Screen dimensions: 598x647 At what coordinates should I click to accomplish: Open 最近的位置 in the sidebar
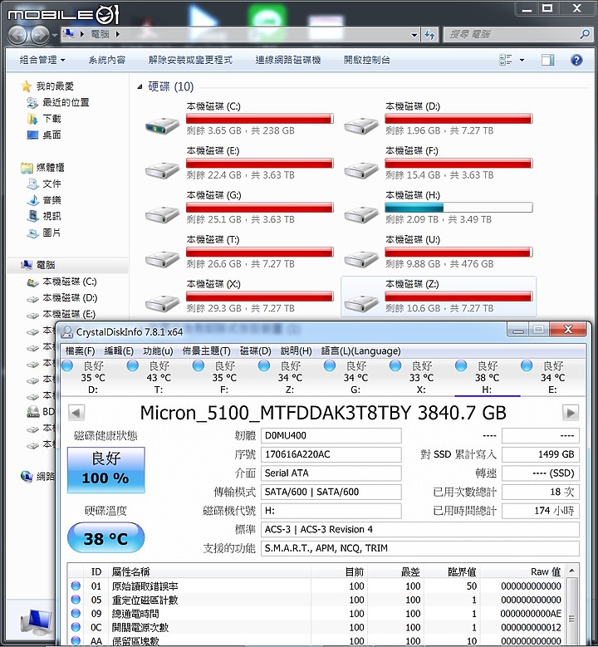click(66, 102)
